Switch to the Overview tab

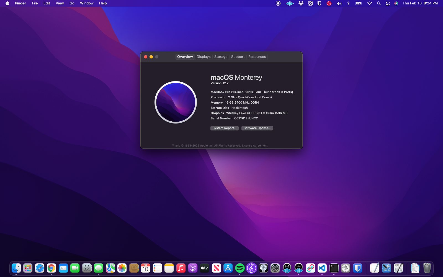[x=185, y=57]
